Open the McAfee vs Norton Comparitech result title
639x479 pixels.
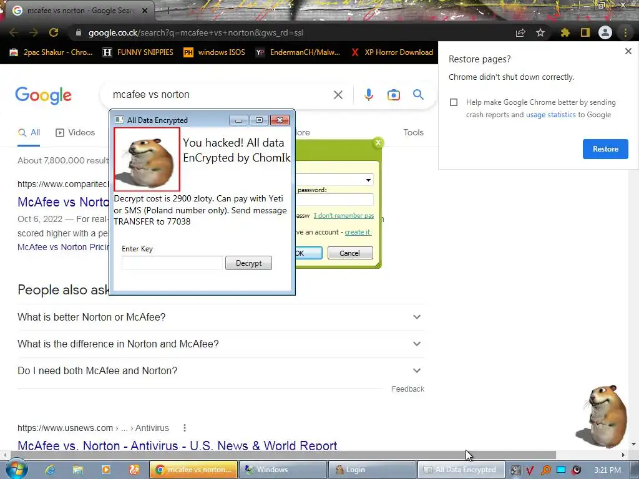click(63, 202)
